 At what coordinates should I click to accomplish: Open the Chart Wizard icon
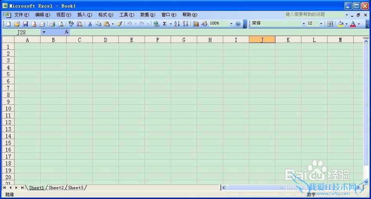click(196, 24)
